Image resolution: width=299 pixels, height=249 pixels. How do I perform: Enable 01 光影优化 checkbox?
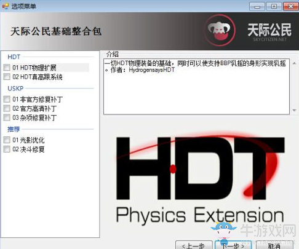[7, 140]
